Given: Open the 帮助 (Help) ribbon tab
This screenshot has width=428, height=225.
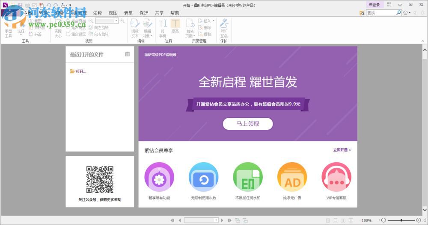Looking at the screenshot, I should click(175, 13).
